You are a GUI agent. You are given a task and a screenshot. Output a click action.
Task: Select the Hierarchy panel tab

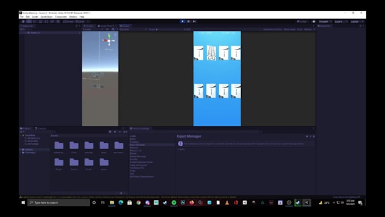coord(27,26)
